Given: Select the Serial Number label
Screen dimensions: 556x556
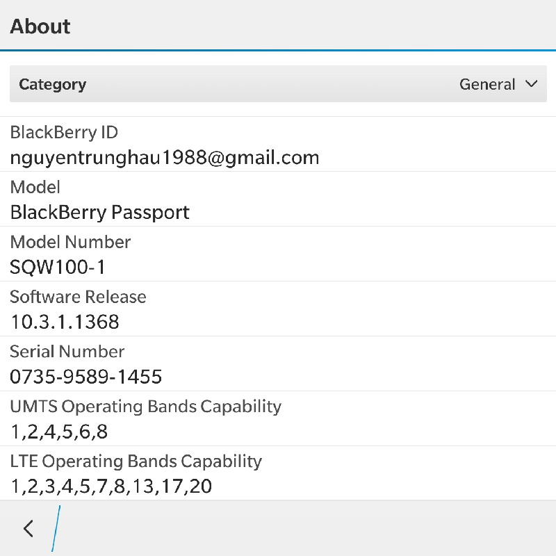Looking at the screenshot, I should point(67,352).
